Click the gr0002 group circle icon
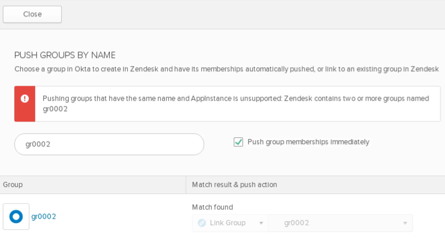Viewport: 445px width, 239px height. [16, 216]
